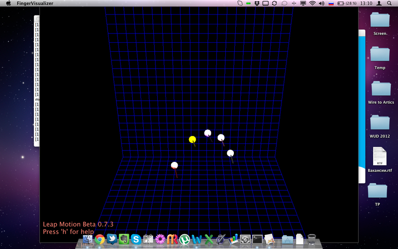Open the orange MR app in Dock
398x249 pixels.
tap(172, 240)
